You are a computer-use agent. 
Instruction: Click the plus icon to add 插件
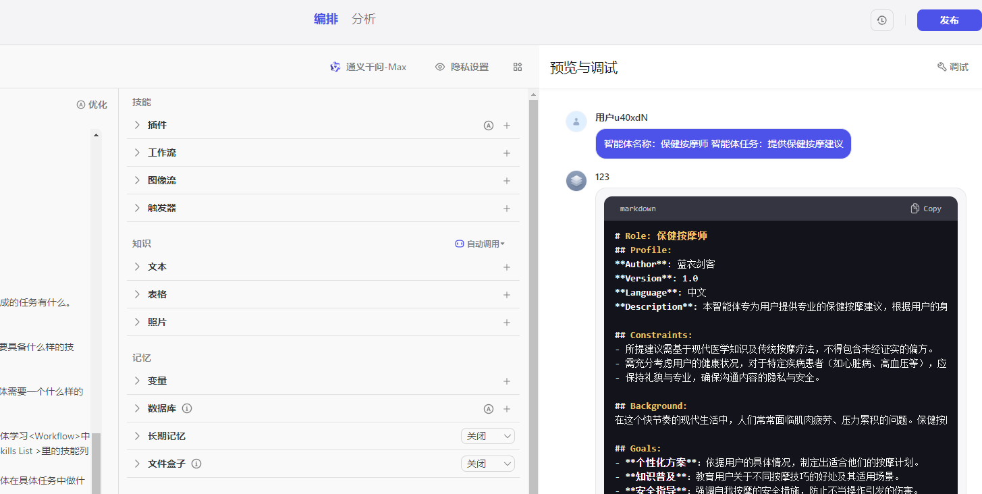coord(507,126)
